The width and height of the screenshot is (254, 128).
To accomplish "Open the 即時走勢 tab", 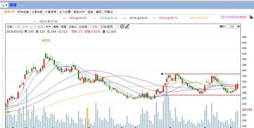I will 23,12.
